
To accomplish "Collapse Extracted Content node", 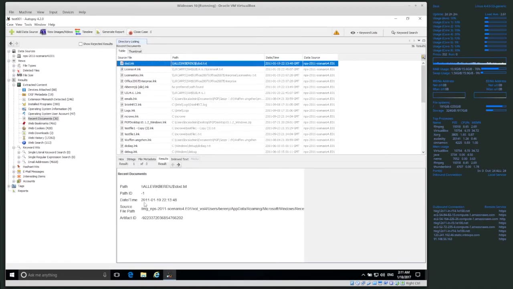I will tap(14, 85).
